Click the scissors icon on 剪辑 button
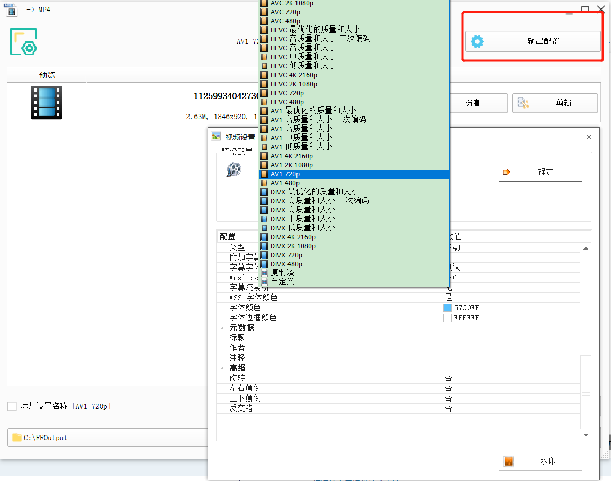 (523, 103)
